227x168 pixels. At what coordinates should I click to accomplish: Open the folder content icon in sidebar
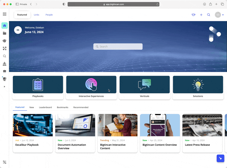(x=5, y=33)
